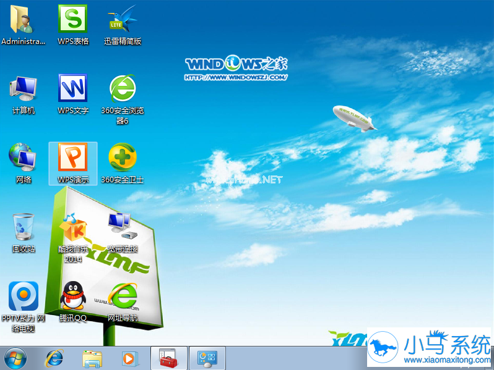The width and height of the screenshot is (494, 370).
Task: Click the WPS表格 label text
Action: click(x=73, y=41)
